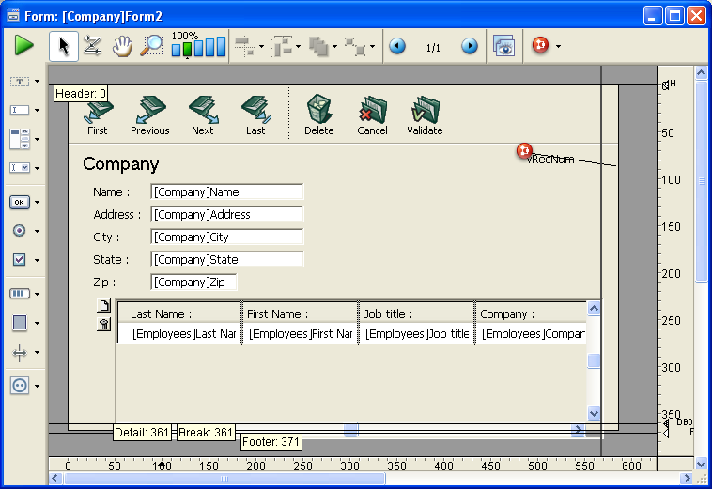Select the hand pan tool
The height and width of the screenshot is (489, 712).
click(x=121, y=45)
